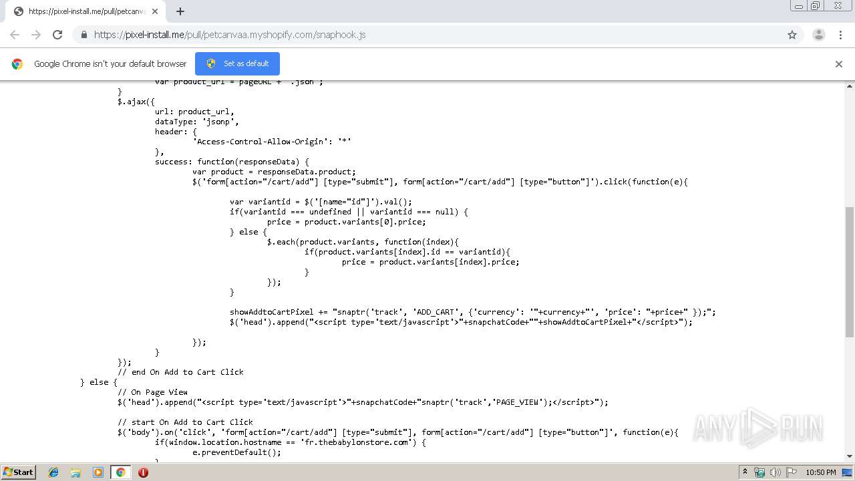
Task: Click the '$.ajax({' code line
Action: tap(136, 102)
